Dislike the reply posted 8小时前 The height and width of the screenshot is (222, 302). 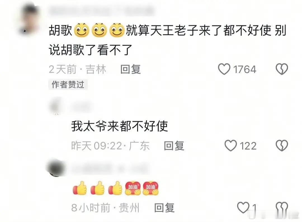coord(282,207)
